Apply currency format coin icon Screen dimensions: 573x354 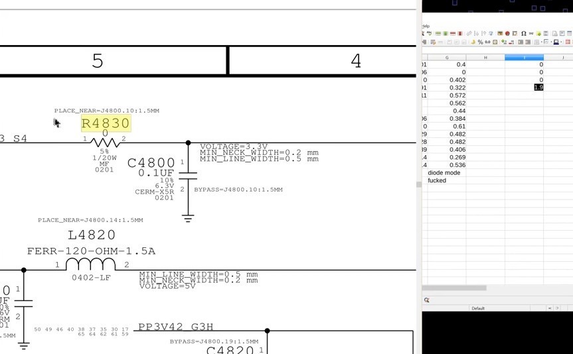coord(473,42)
